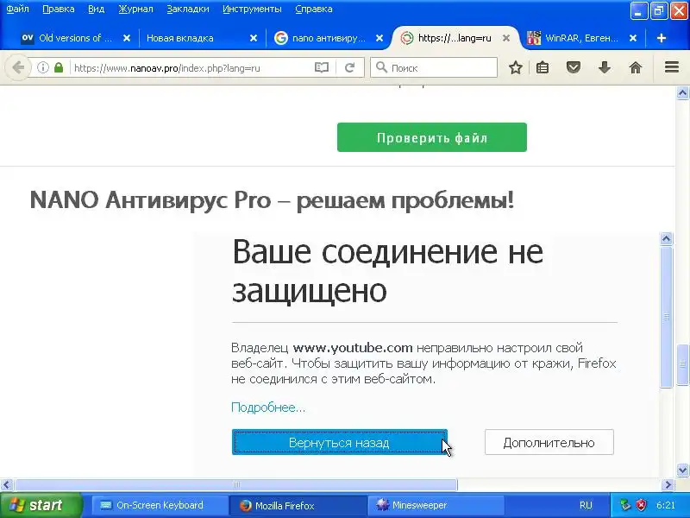This screenshot has width=690, height=518.
Task: Show bookmarks list icon in toolbar
Action: click(x=543, y=68)
